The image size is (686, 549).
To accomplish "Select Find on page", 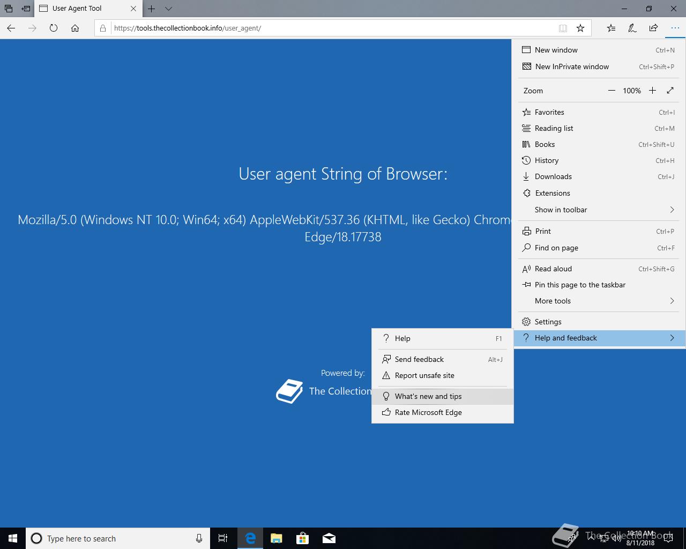I will pyautogui.click(x=599, y=248).
